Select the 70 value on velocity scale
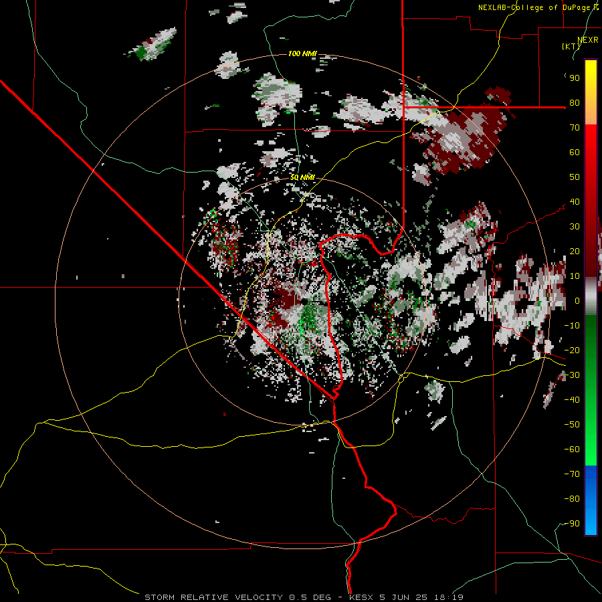This screenshot has height=602, width=602. [x=575, y=128]
